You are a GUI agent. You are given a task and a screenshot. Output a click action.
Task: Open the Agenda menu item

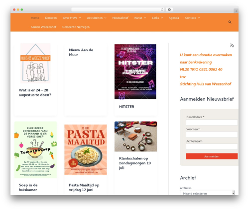174,18
